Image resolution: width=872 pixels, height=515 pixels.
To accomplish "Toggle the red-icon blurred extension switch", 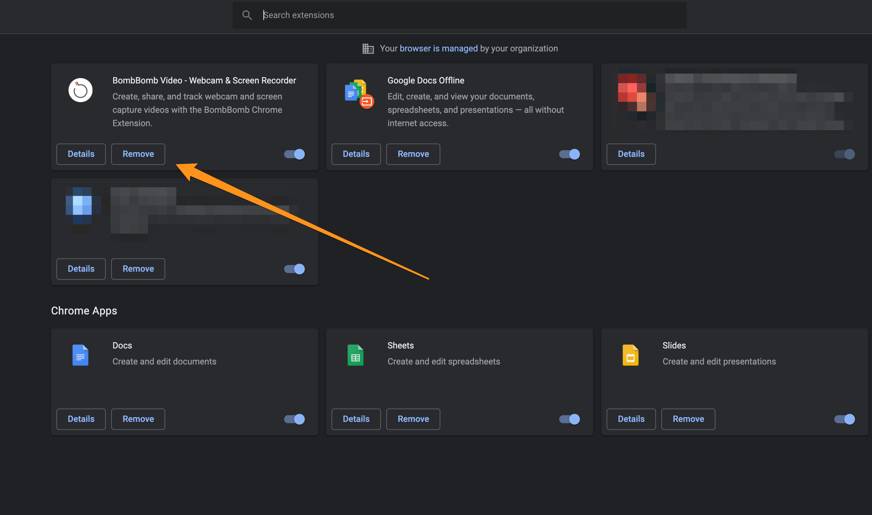I will coord(844,154).
